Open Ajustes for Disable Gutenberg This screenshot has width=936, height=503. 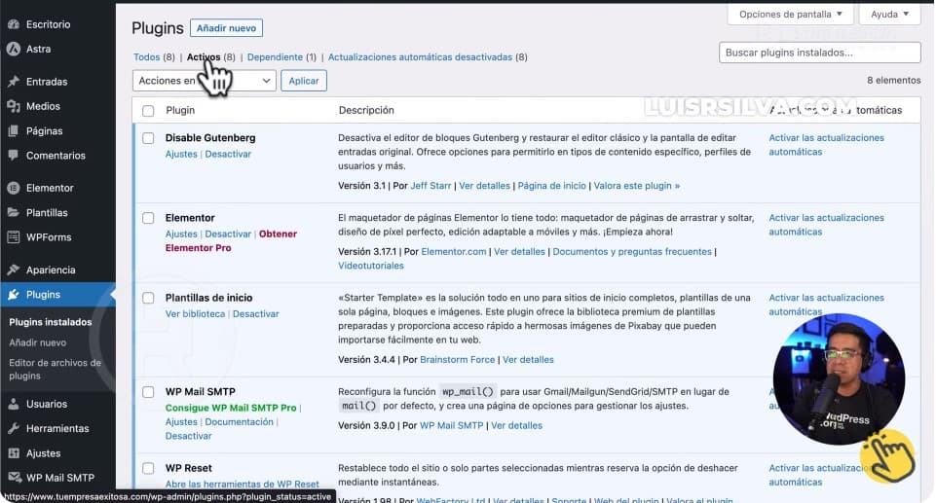(x=181, y=154)
